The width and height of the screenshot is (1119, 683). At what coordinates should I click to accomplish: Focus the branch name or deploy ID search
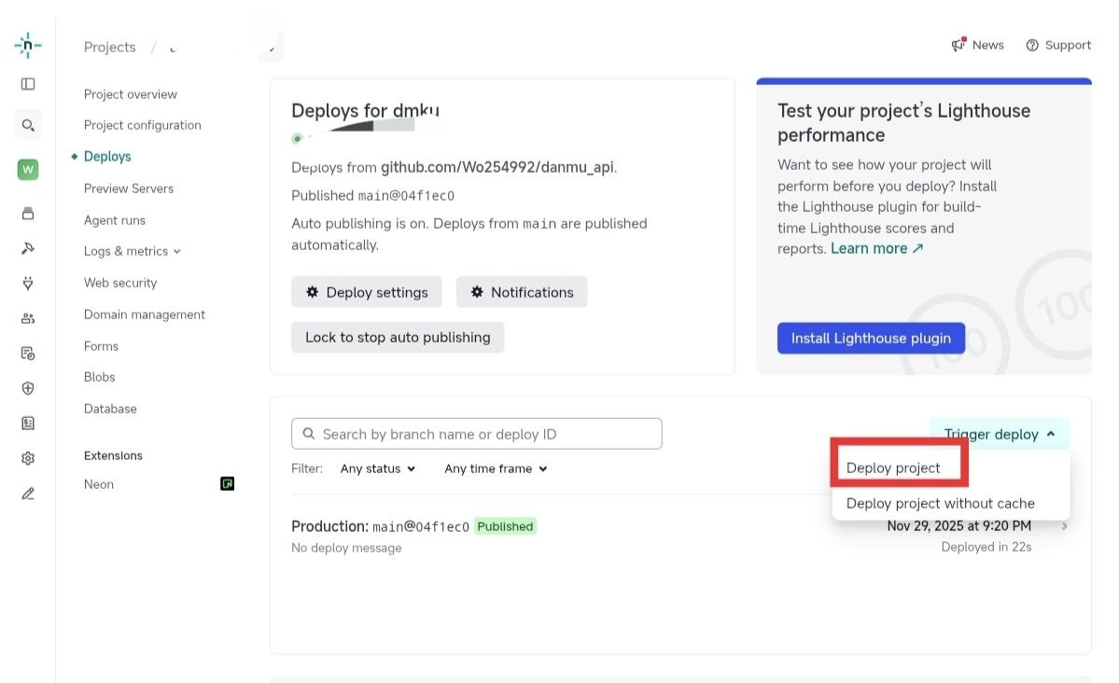(476, 434)
